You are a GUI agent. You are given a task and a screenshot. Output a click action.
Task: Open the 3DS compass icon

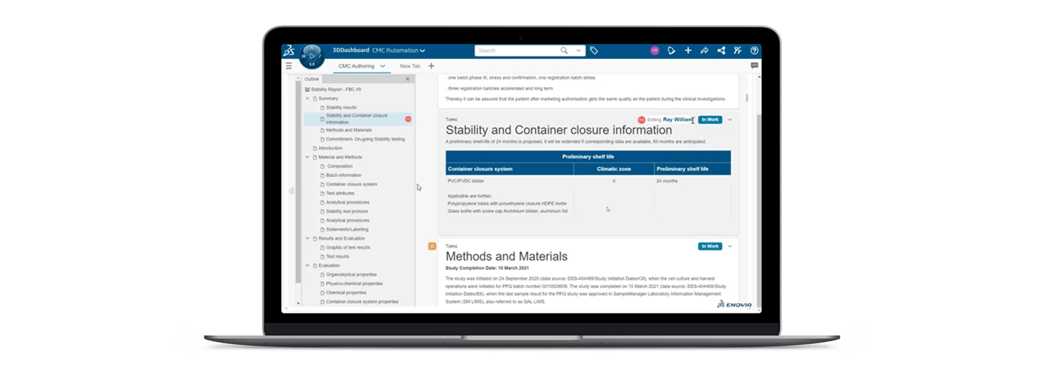312,56
